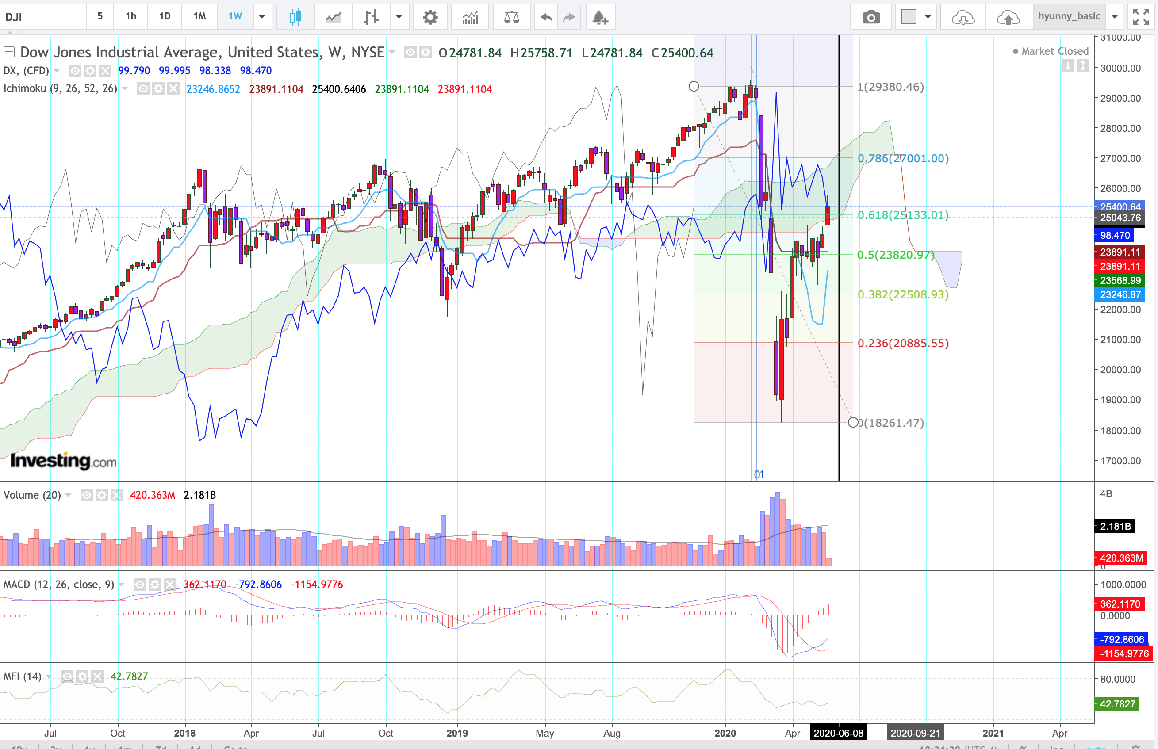Toggle MACD indicator visibility eye
The image size is (1158, 749).
coord(140,584)
